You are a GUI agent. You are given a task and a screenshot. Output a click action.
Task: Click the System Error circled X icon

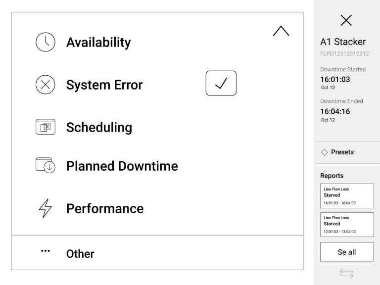(x=44, y=85)
